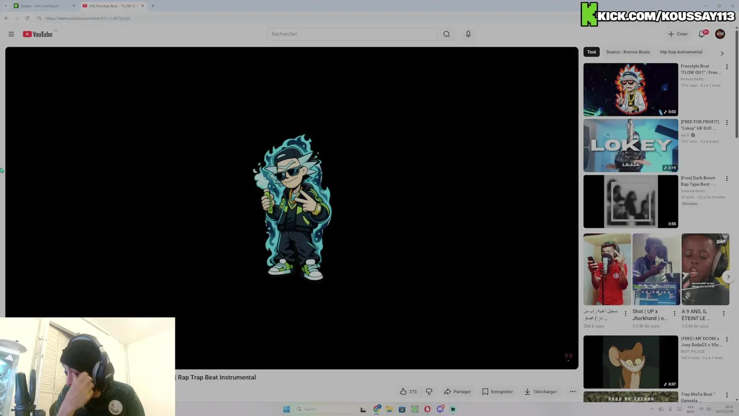Open options for MF DOOM x Joey Bada$$ video
This screenshot has height=416, width=739.
point(727,339)
